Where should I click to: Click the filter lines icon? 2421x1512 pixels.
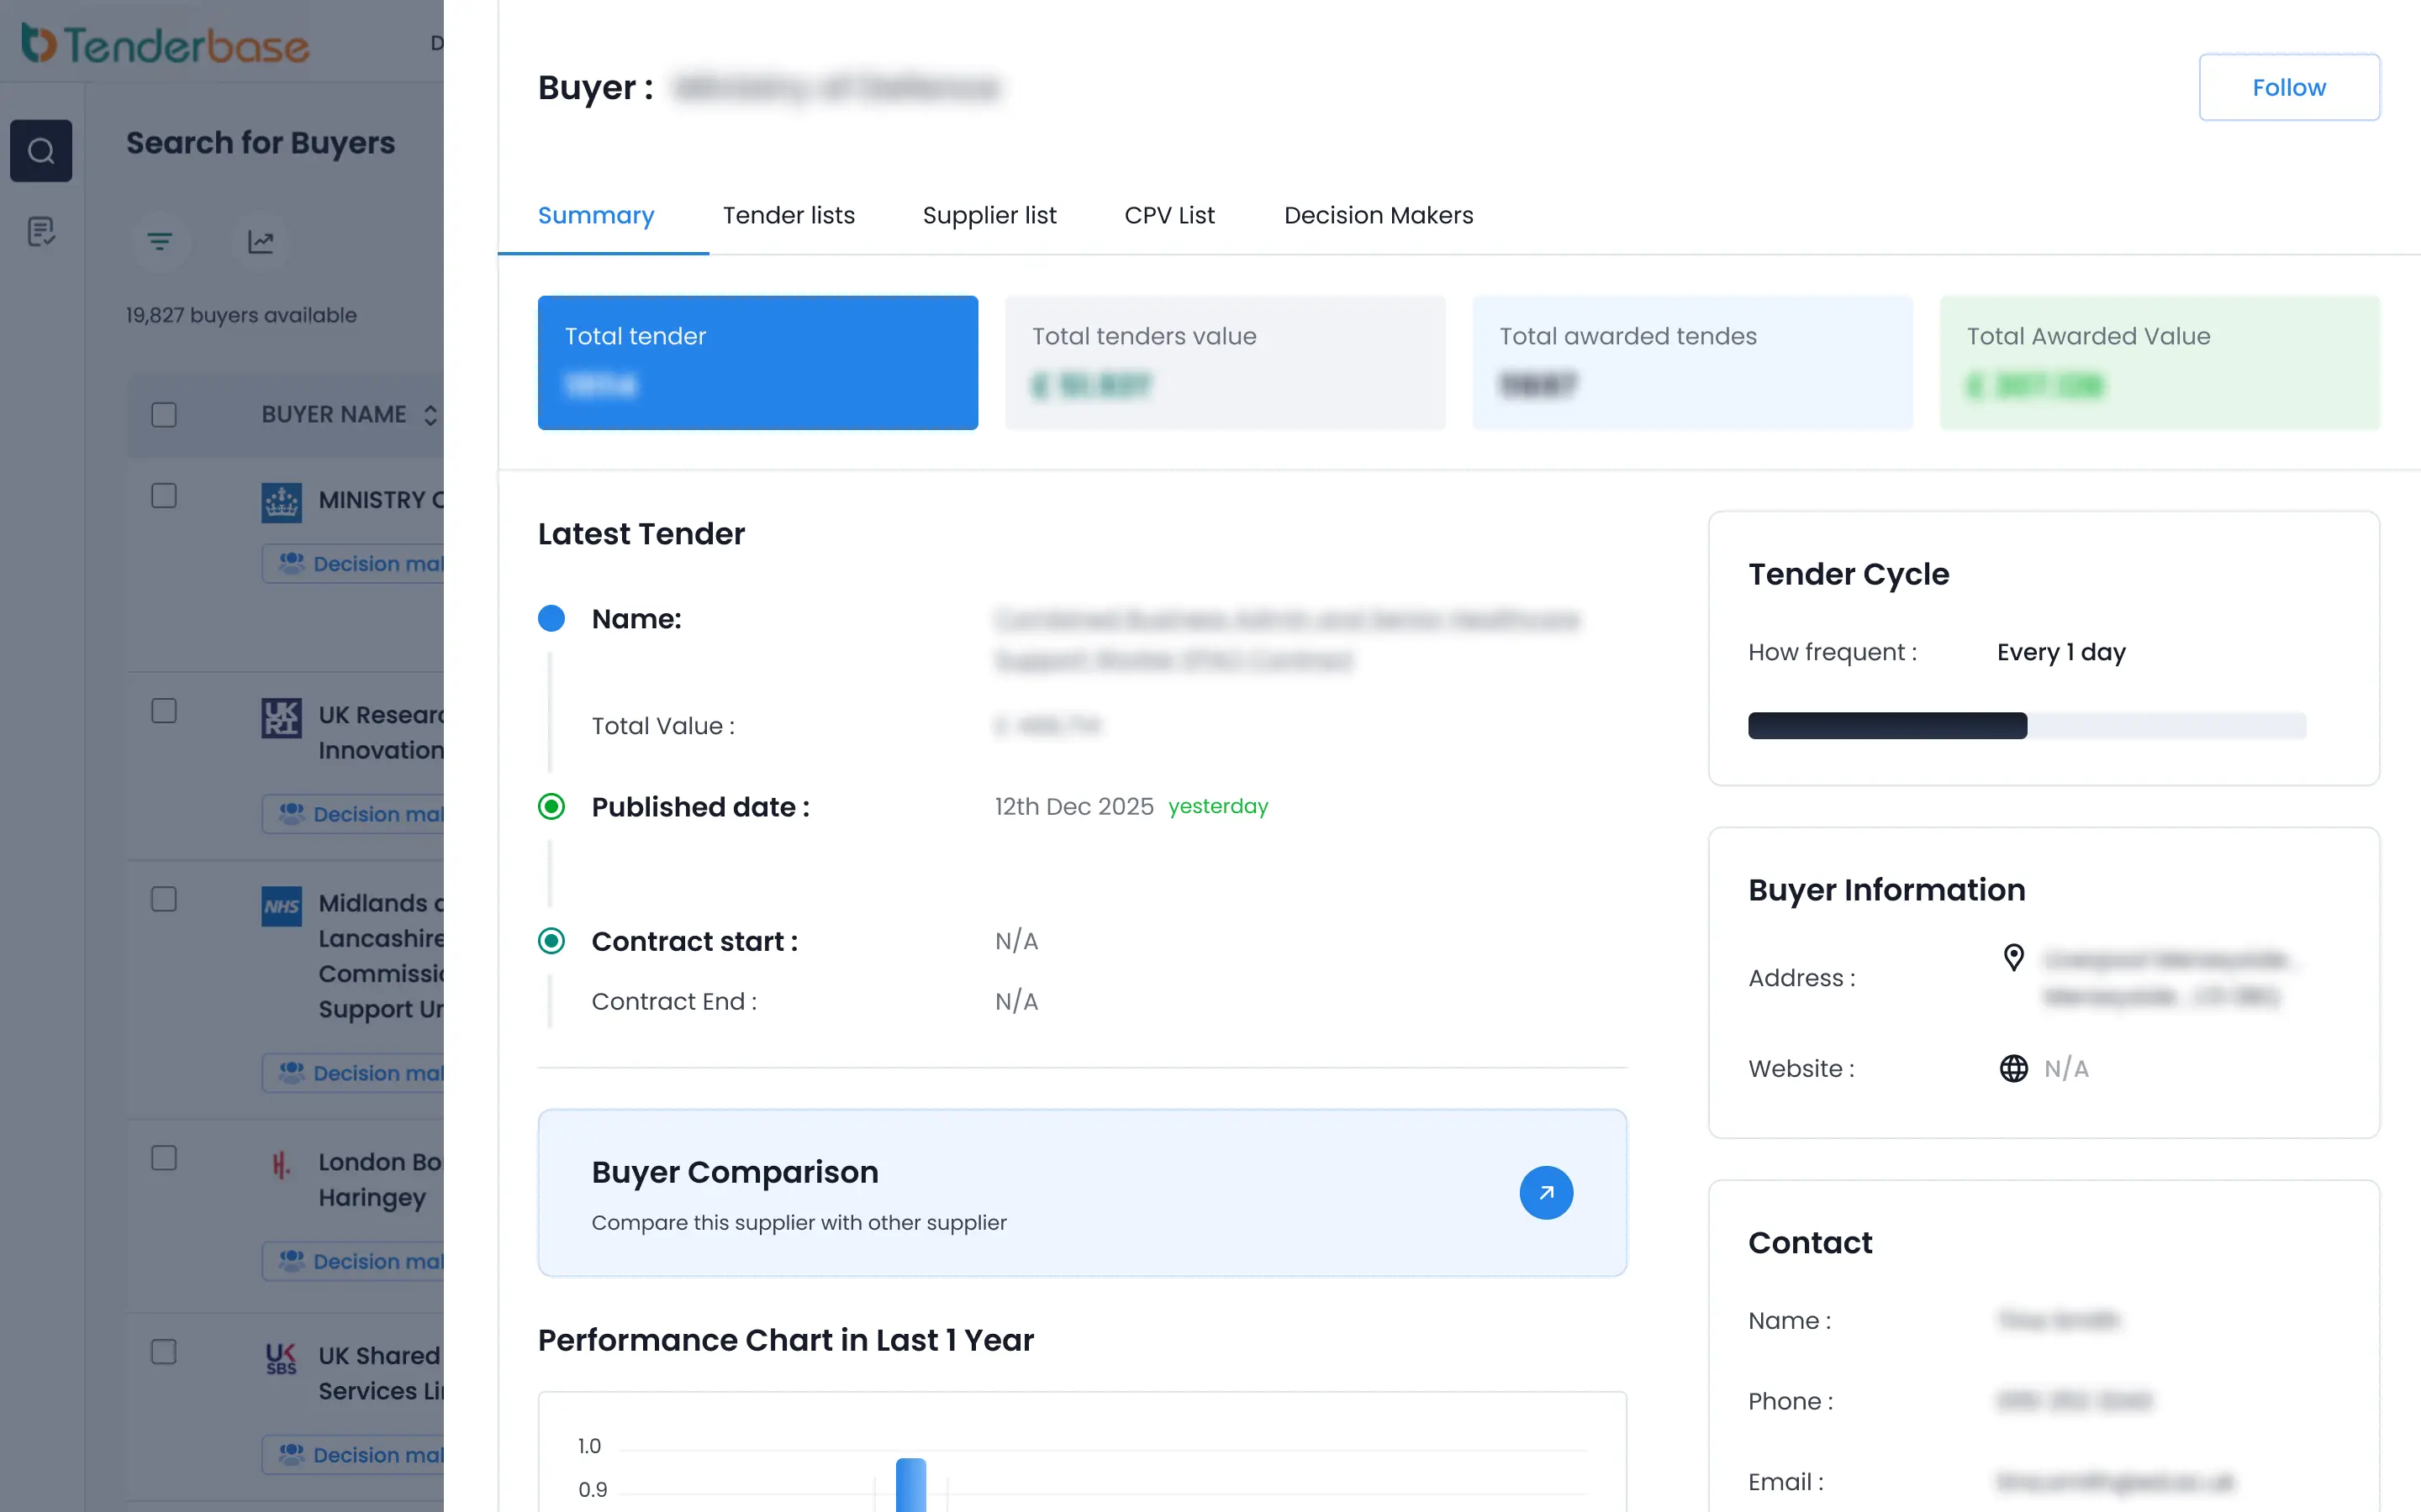tap(159, 242)
